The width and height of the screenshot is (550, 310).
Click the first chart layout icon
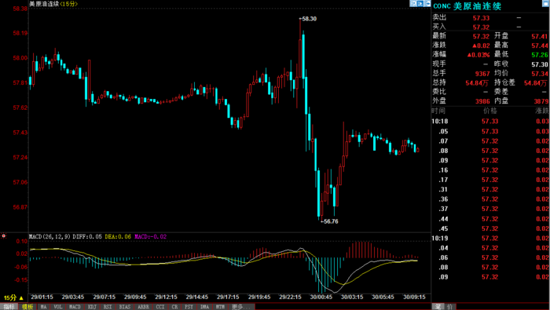click(x=413, y=3)
